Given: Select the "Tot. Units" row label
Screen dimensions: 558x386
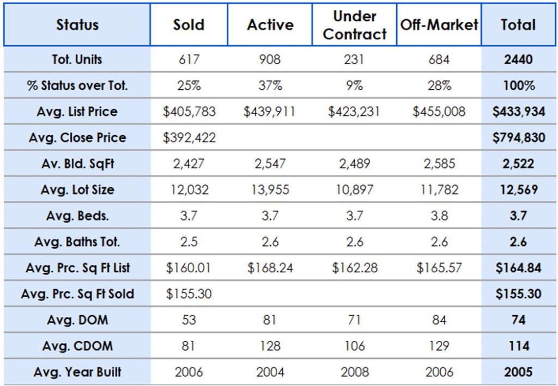Looking at the screenshot, I should pos(77,59).
